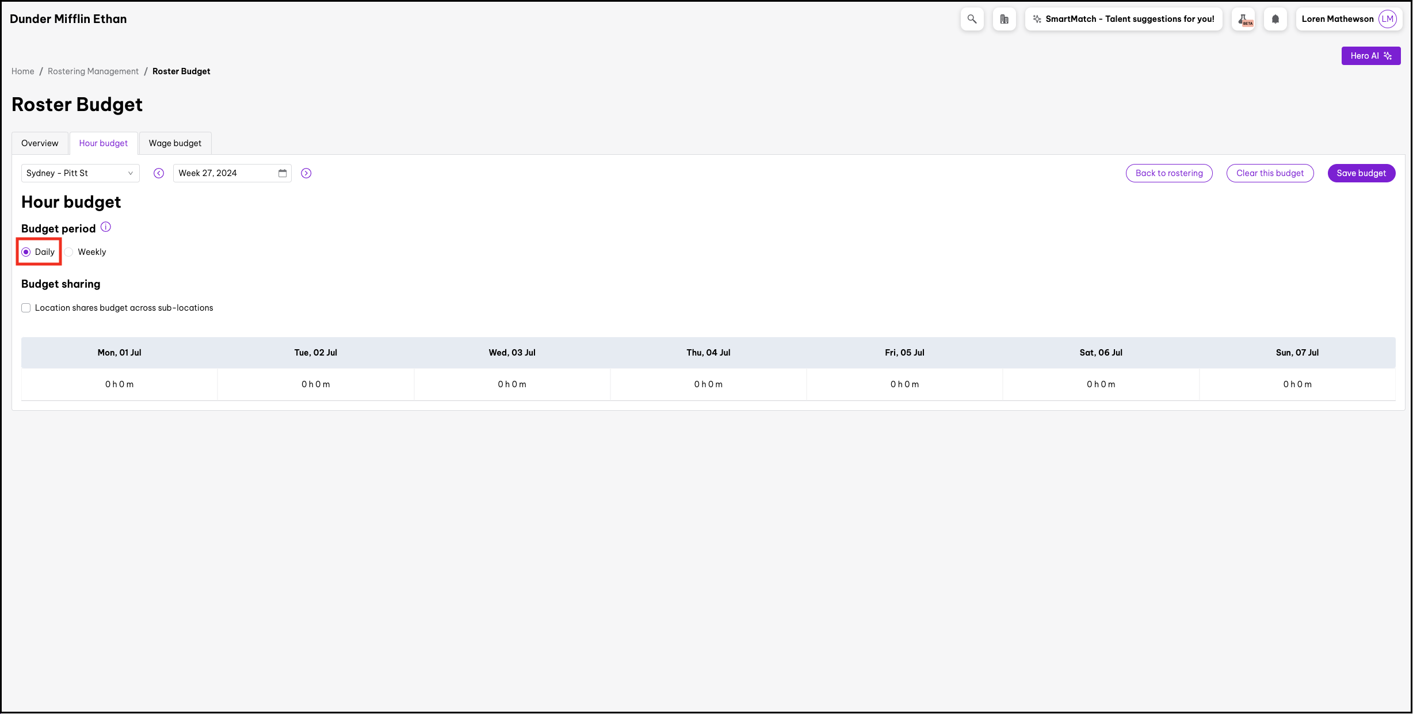
Task: Go to next week arrow
Action: pyautogui.click(x=306, y=173)
